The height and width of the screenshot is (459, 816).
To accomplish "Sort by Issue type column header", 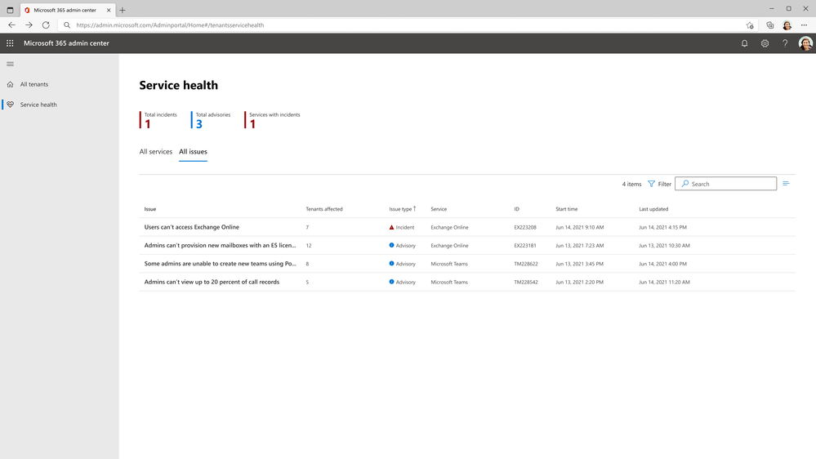I will pos(402,209).
